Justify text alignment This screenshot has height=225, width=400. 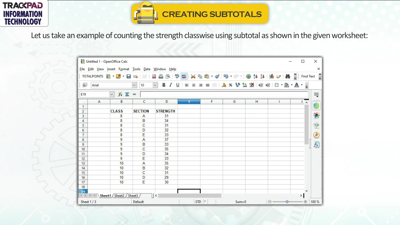(x=208, y=85)
